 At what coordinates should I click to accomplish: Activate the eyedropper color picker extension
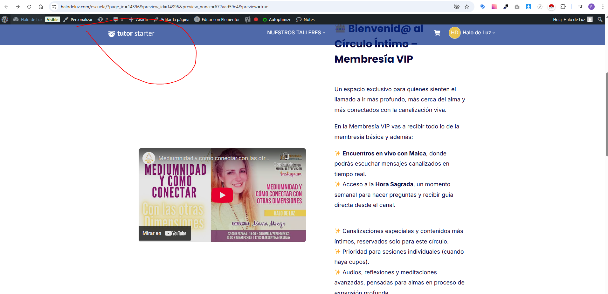click(506, 7)
